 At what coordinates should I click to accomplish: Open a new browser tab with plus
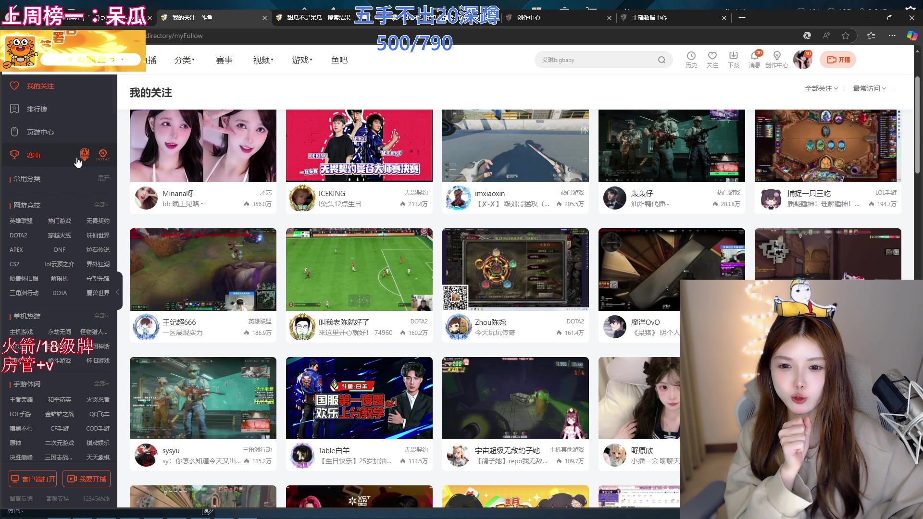(742, 18)
